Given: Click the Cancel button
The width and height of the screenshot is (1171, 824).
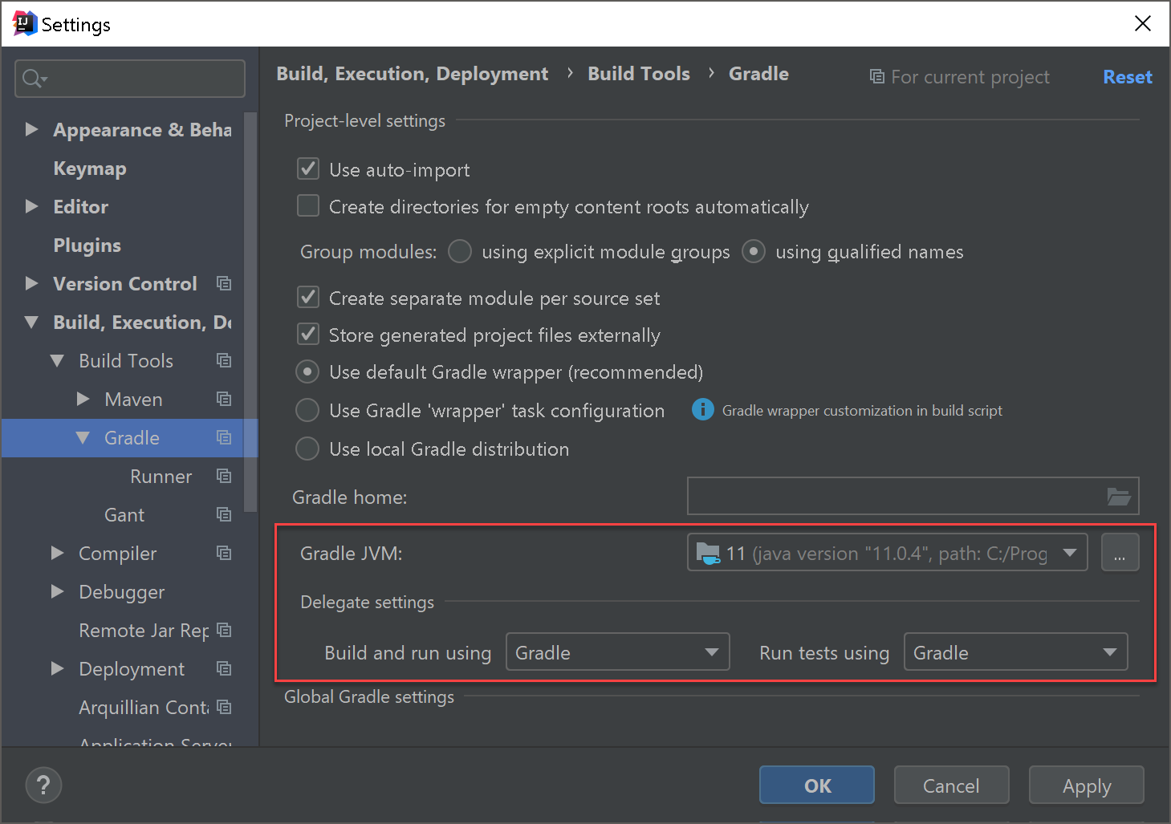Looking at the screenshot, I should click(x=951, y=785).
